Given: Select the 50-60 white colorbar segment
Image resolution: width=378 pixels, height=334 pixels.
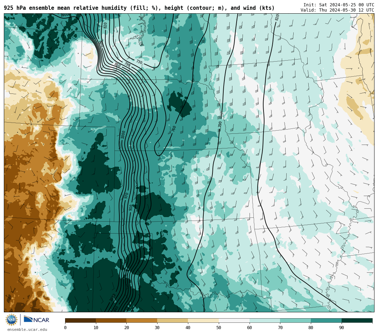Looking at the screenshot, I should click(x=234, y=320).
